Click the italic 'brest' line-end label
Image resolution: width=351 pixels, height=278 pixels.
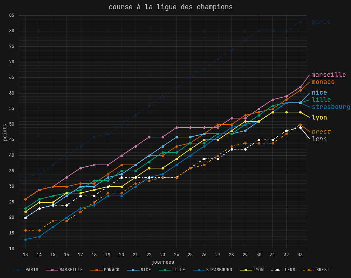pyautogui.click(x=321, y=132)
